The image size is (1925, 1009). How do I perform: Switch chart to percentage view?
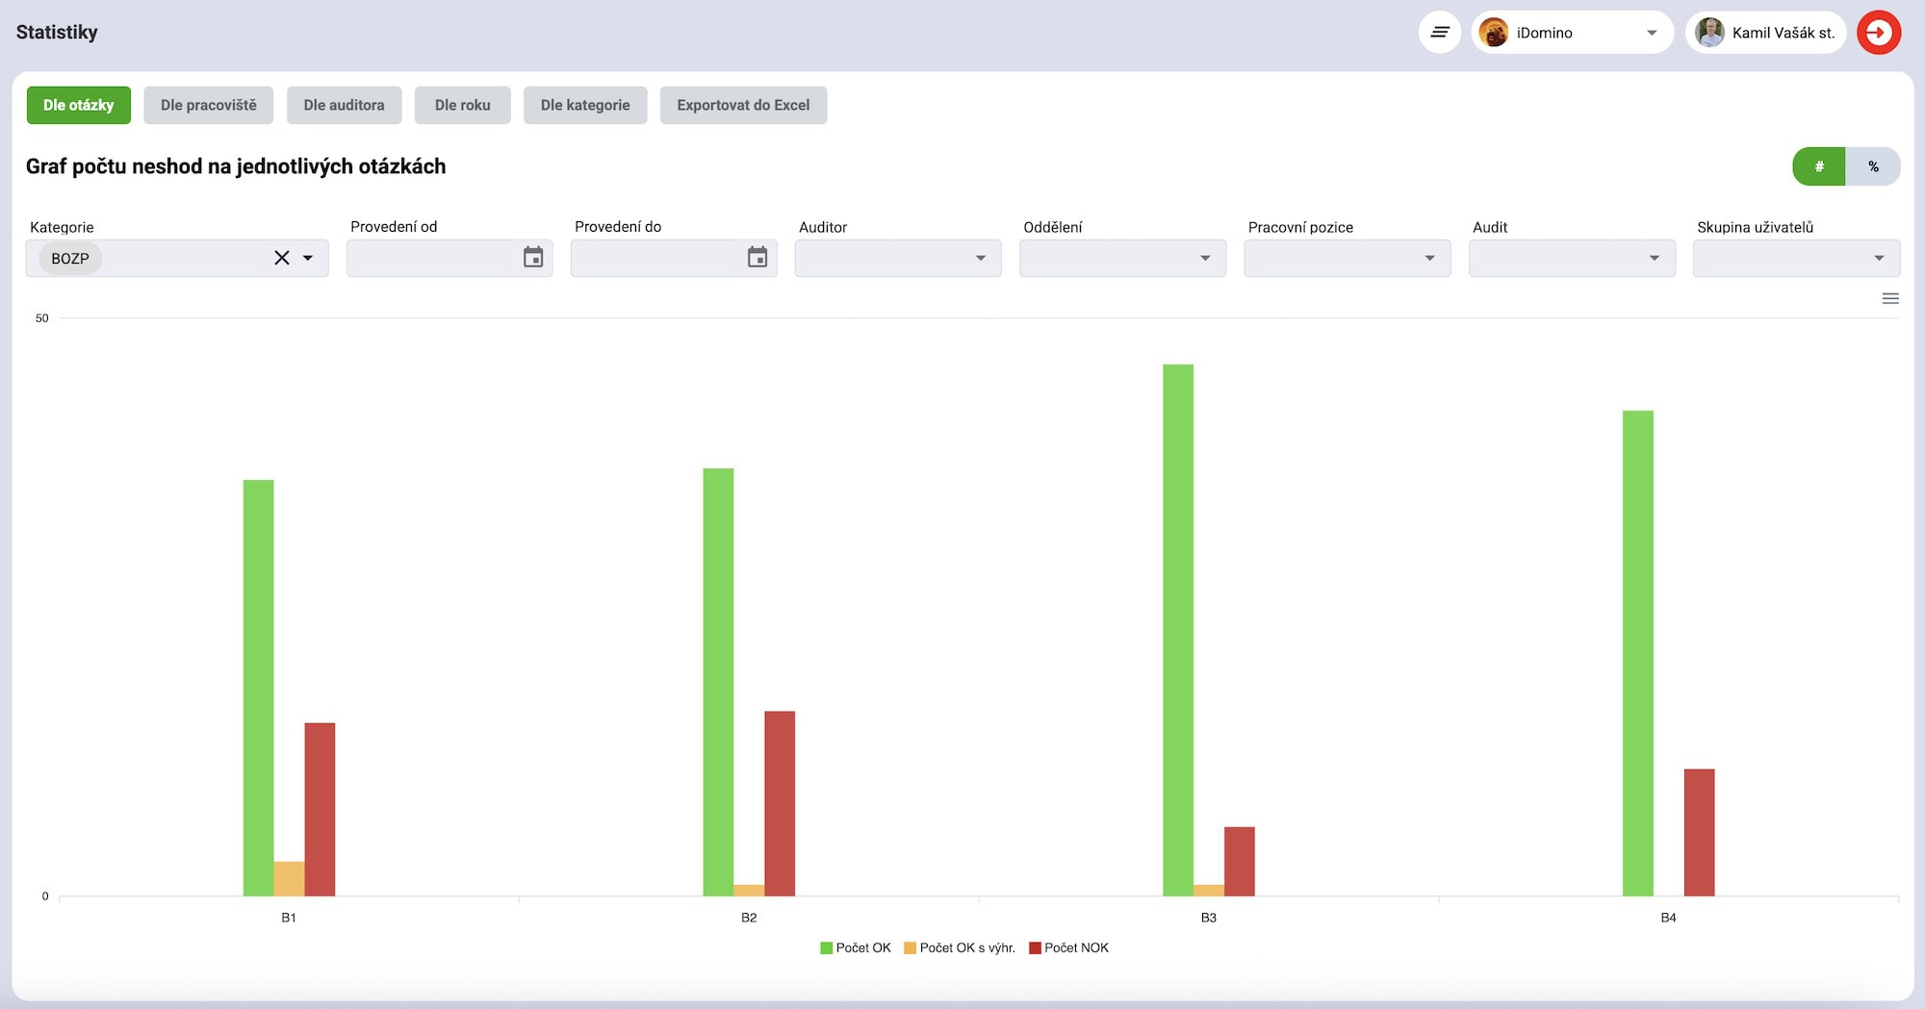tap(1872, 166)
